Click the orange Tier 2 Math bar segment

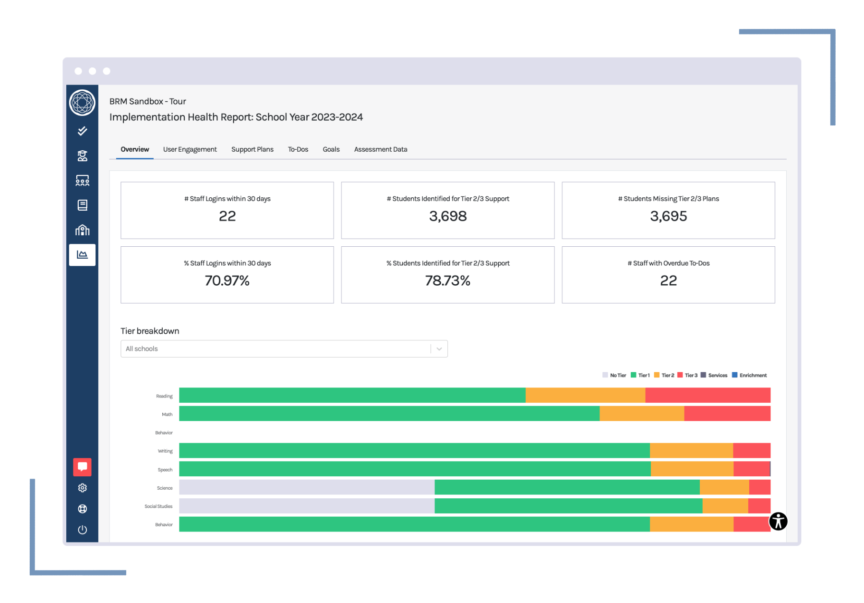tap(642, 413)
